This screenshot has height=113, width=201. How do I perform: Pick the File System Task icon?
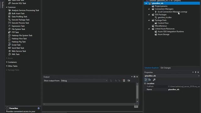(9, 29)
